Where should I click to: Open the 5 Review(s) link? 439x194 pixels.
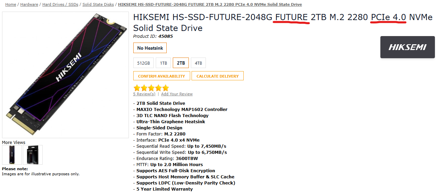pos(144,94)
